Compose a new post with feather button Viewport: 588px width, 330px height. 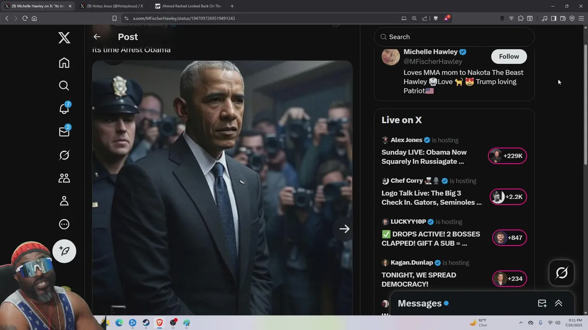coord(64,251)
